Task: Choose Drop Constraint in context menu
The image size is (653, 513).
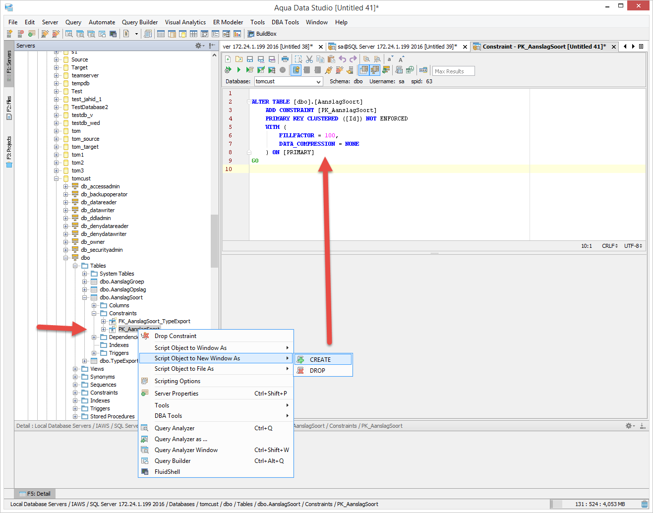Action: [176, 336]
